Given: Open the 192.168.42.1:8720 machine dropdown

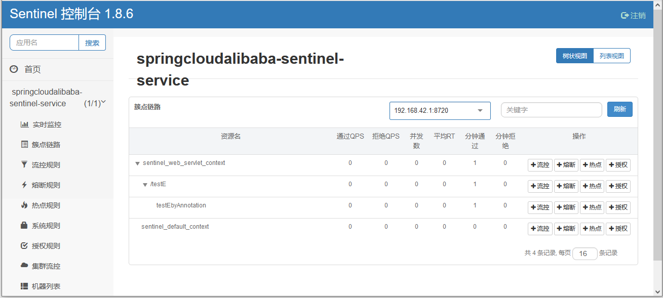Looking at the screenshot, I should 440,111.
